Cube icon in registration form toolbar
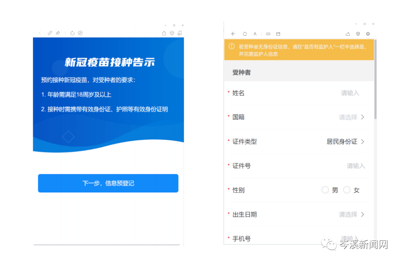 tap(358, 34)
